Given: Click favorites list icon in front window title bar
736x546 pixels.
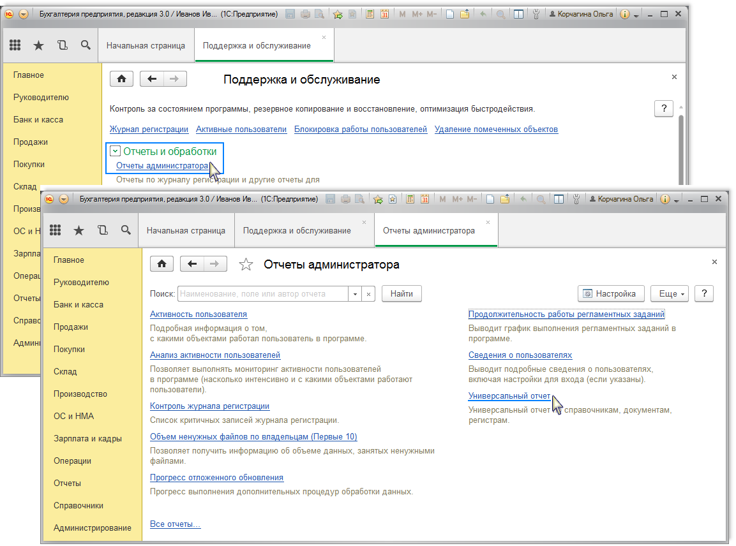Looking at the screenshot, I should pos(393,199).
